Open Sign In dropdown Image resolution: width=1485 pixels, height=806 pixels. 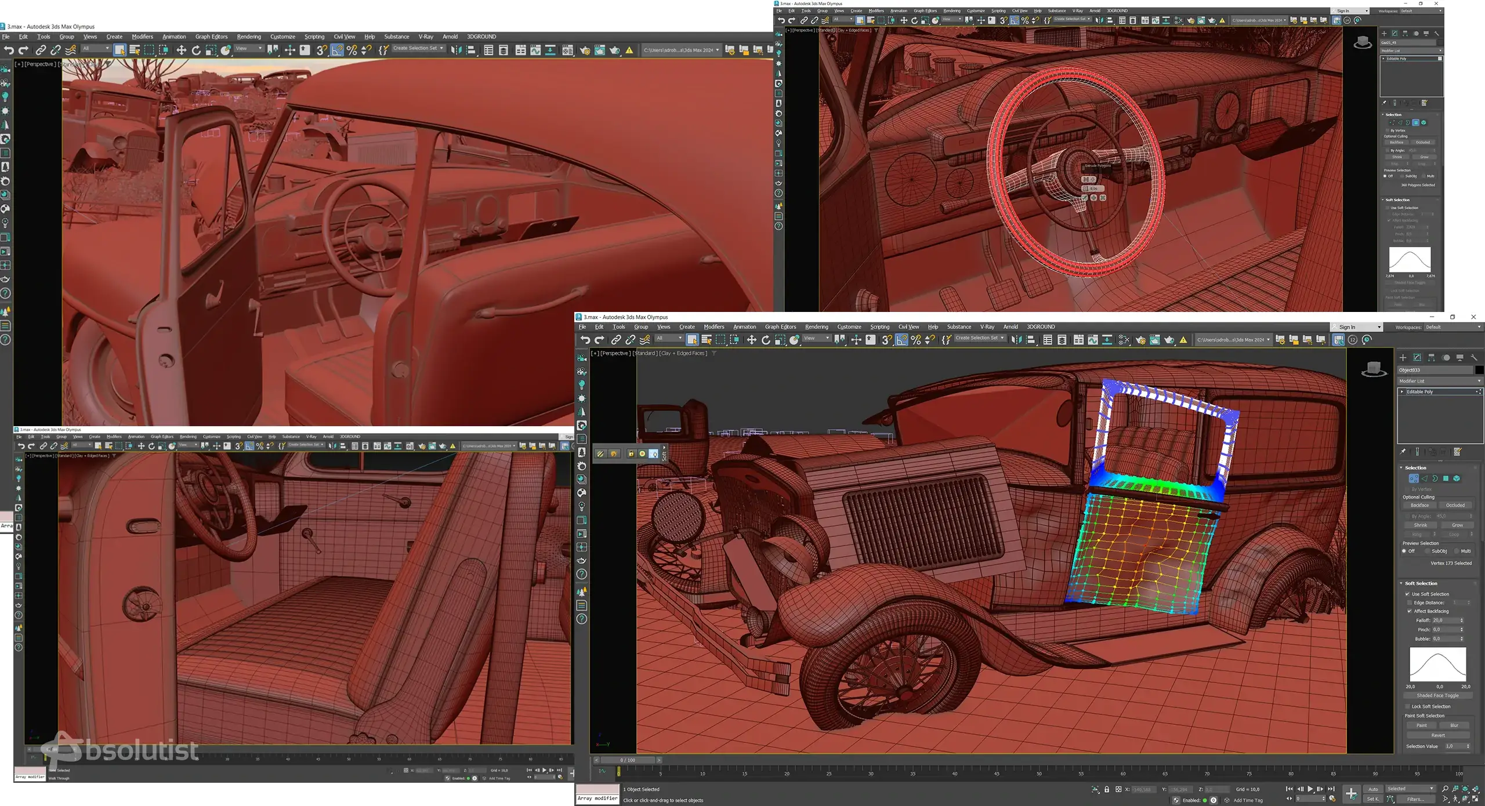(1357, 327)
